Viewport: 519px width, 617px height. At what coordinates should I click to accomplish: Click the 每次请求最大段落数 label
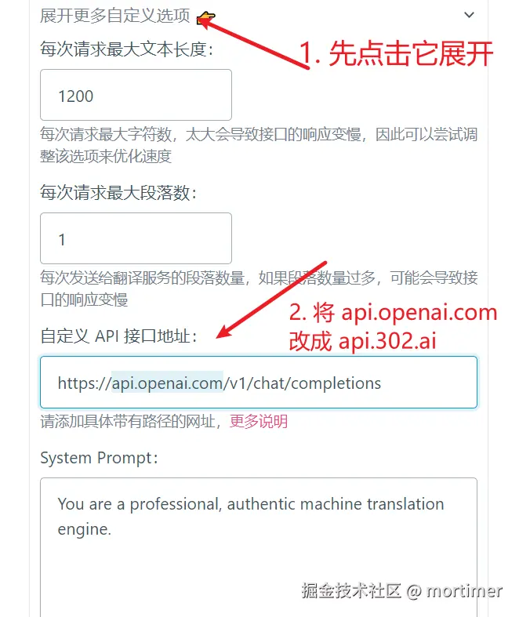point(118,193)
